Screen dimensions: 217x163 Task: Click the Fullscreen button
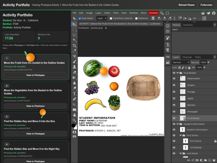click(206, 5)
